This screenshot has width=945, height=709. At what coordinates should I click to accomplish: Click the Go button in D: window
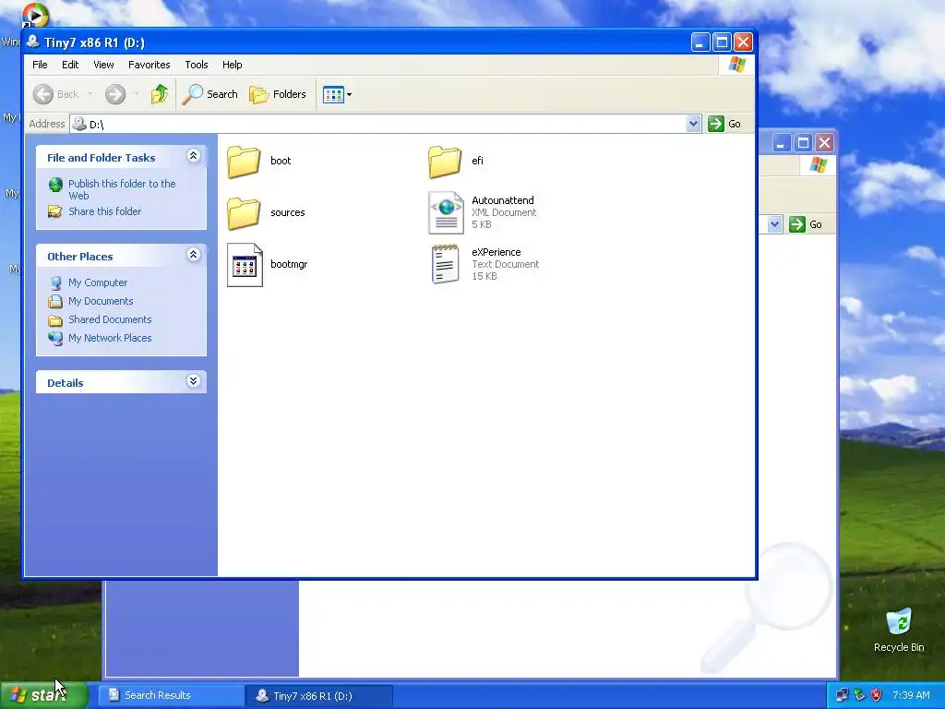pos(724,124)
